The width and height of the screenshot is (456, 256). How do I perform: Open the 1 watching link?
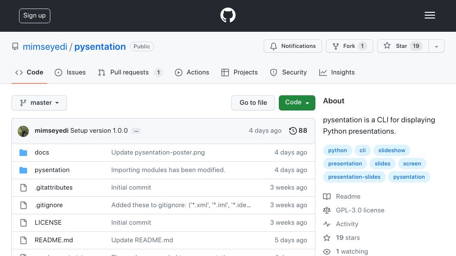[x=352, y=251]
